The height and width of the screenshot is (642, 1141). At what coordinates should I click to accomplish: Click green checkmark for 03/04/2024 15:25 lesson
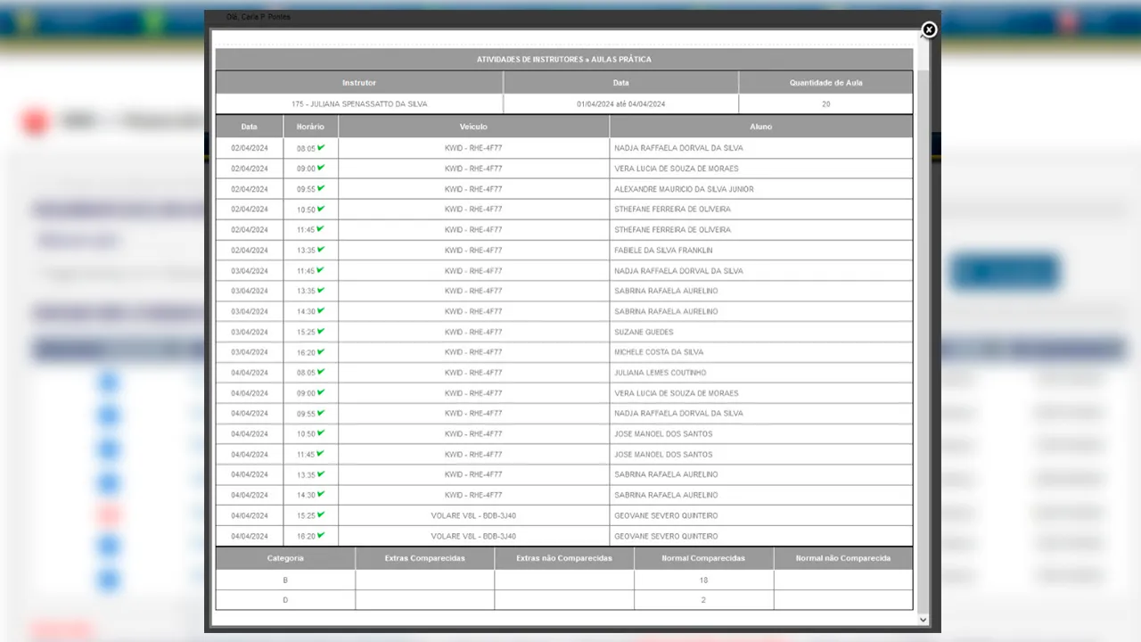(321, 332)
